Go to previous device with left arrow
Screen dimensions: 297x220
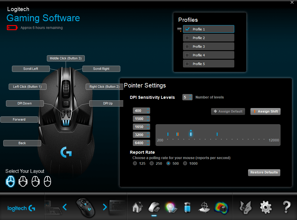[x=65, y=207]
